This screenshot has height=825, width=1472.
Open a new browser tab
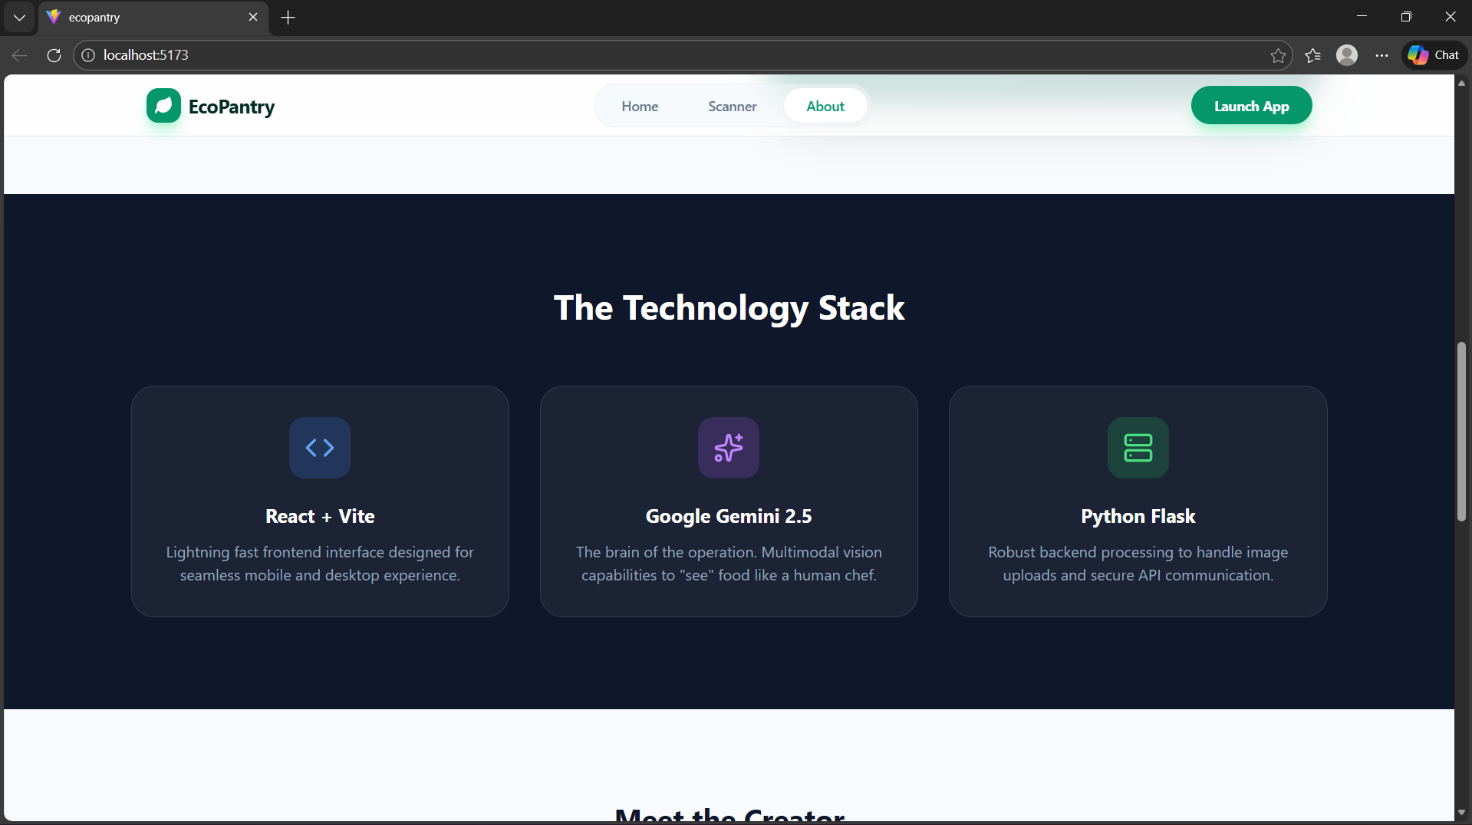pyautogui.click(x=288, y=17)
